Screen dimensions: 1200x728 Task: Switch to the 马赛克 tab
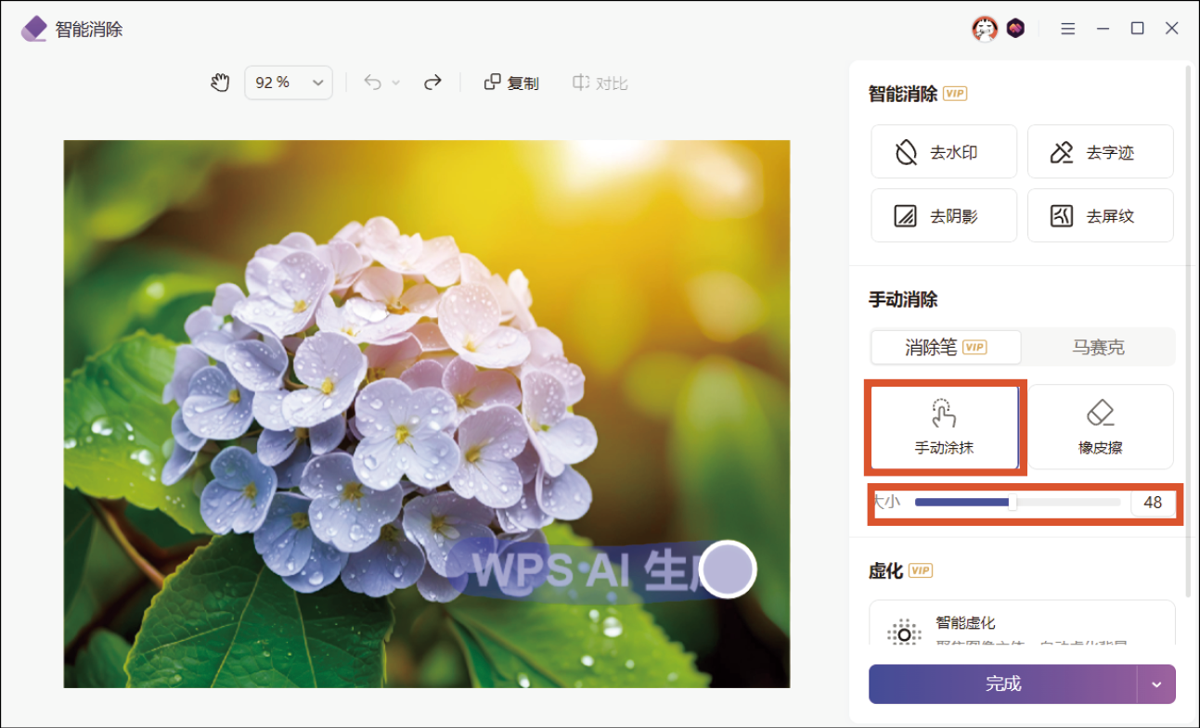click(x=1098, y=348)
